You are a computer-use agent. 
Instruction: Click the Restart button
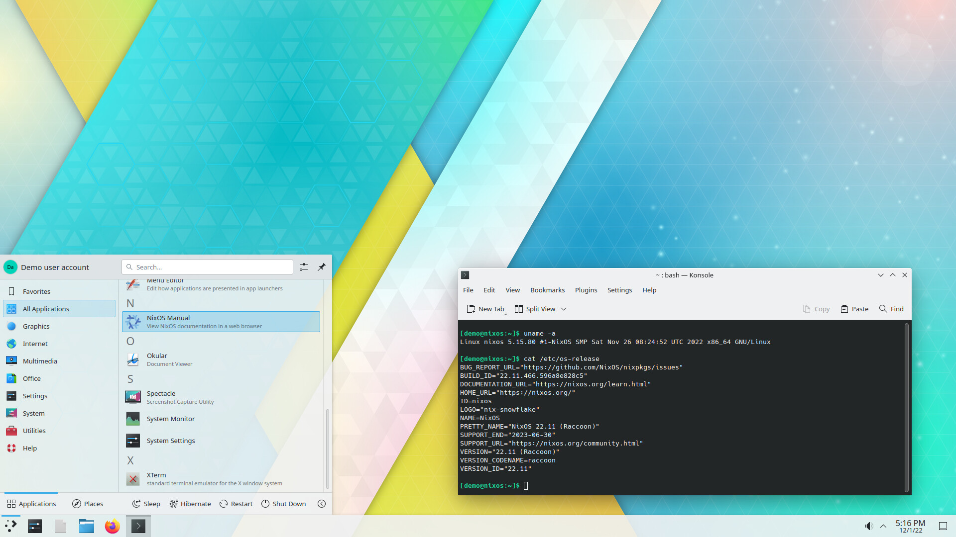(236, 504)
